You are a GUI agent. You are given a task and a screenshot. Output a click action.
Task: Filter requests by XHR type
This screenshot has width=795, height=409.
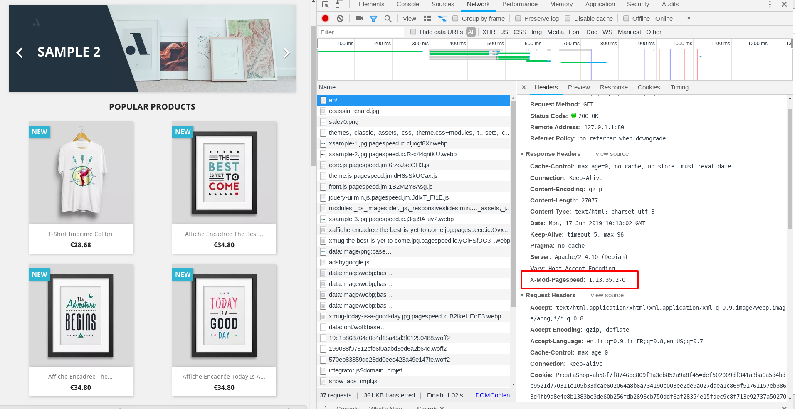click(489, 32)
